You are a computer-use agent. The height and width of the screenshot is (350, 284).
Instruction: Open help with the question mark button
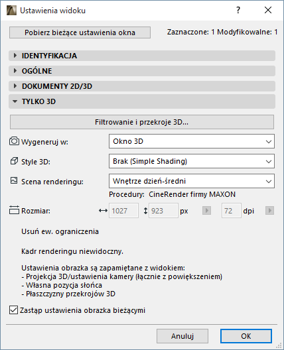[238, 10]
